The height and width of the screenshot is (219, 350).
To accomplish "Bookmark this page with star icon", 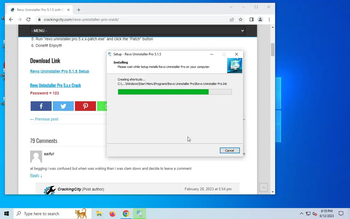I will (x=241, y=19).
